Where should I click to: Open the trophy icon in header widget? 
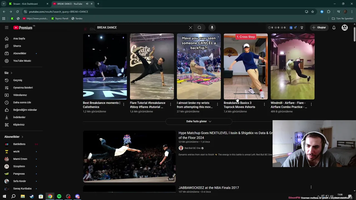click(x=302, y=27)
